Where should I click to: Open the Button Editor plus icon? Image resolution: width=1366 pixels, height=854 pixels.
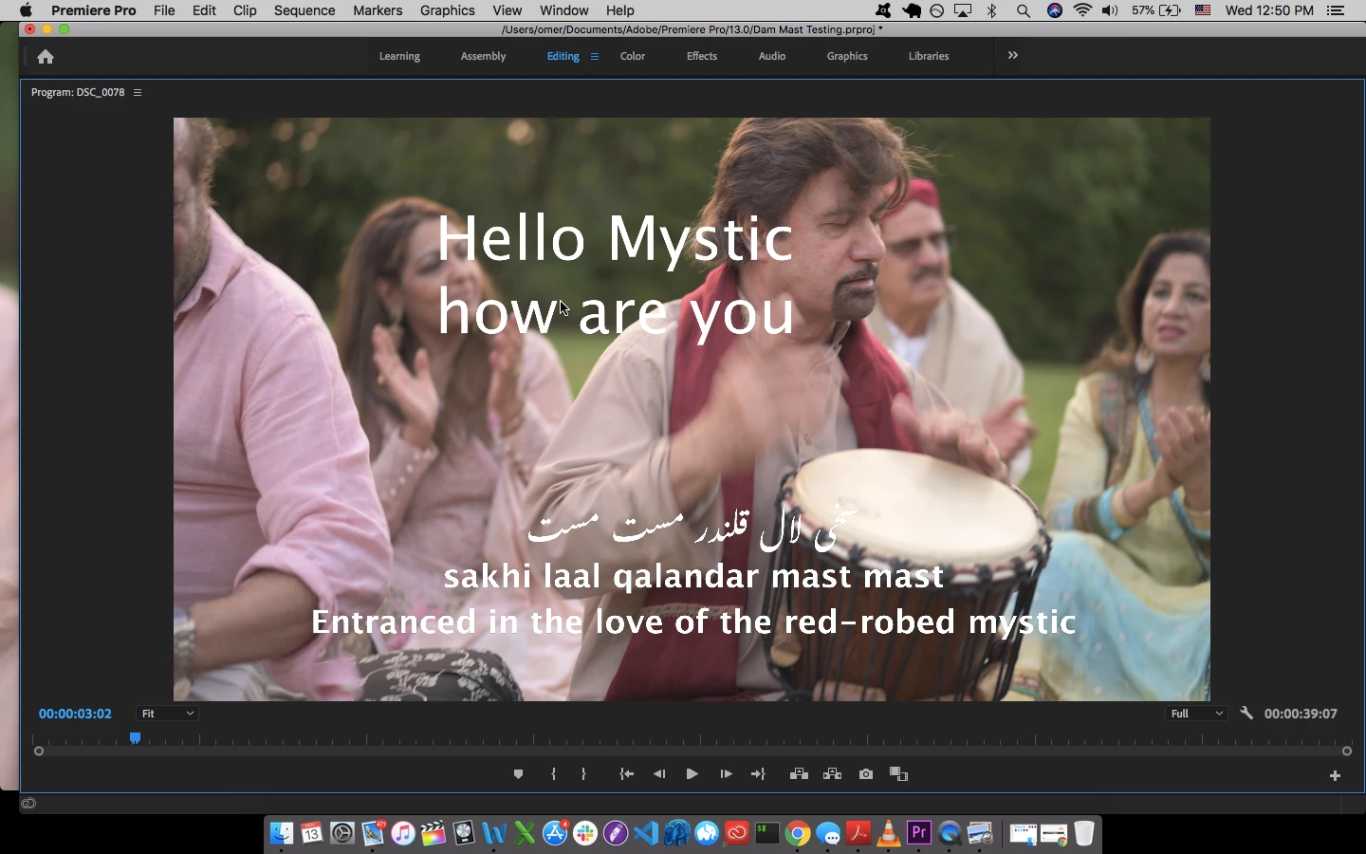[x=1336, y=776]
